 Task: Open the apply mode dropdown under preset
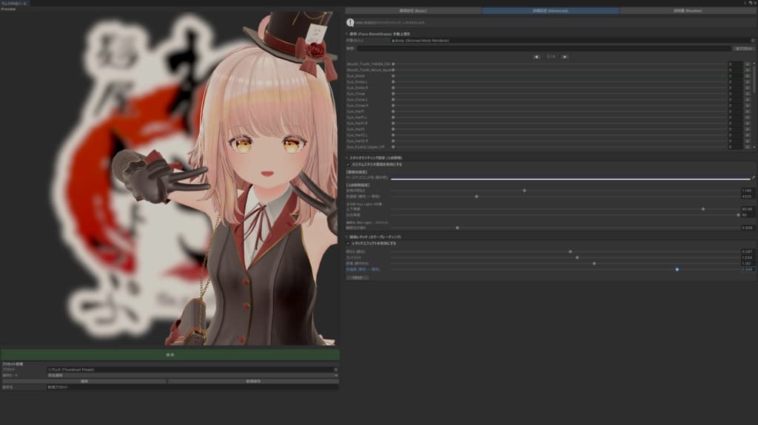(192, 375)
